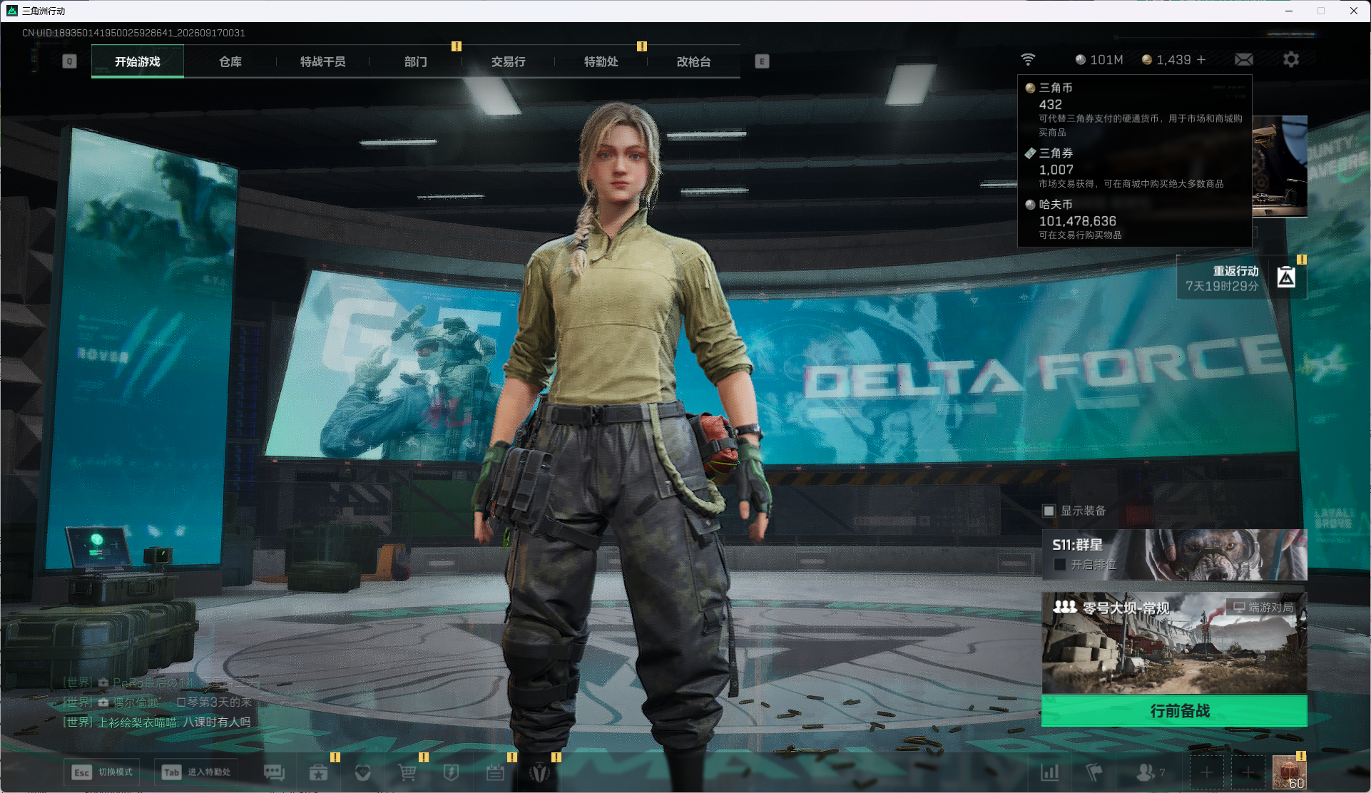Viewport: 1371px width, 793px height.
Task: Click the Tab 进入特勤处 button
Action: point(197,772)
